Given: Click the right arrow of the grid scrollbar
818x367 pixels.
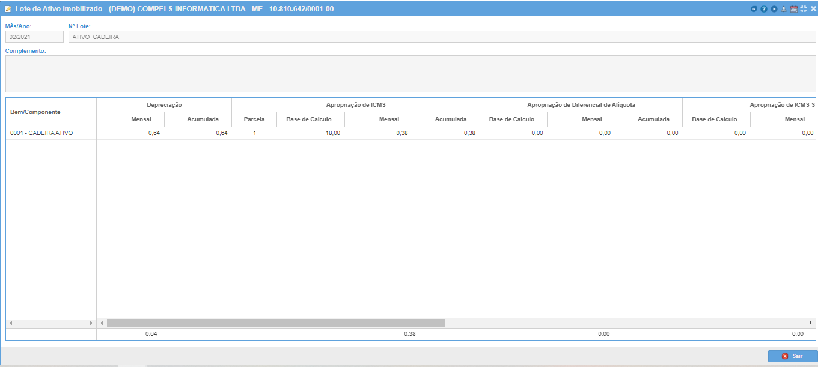Looking at the screenshot, I should click(811, 323).
